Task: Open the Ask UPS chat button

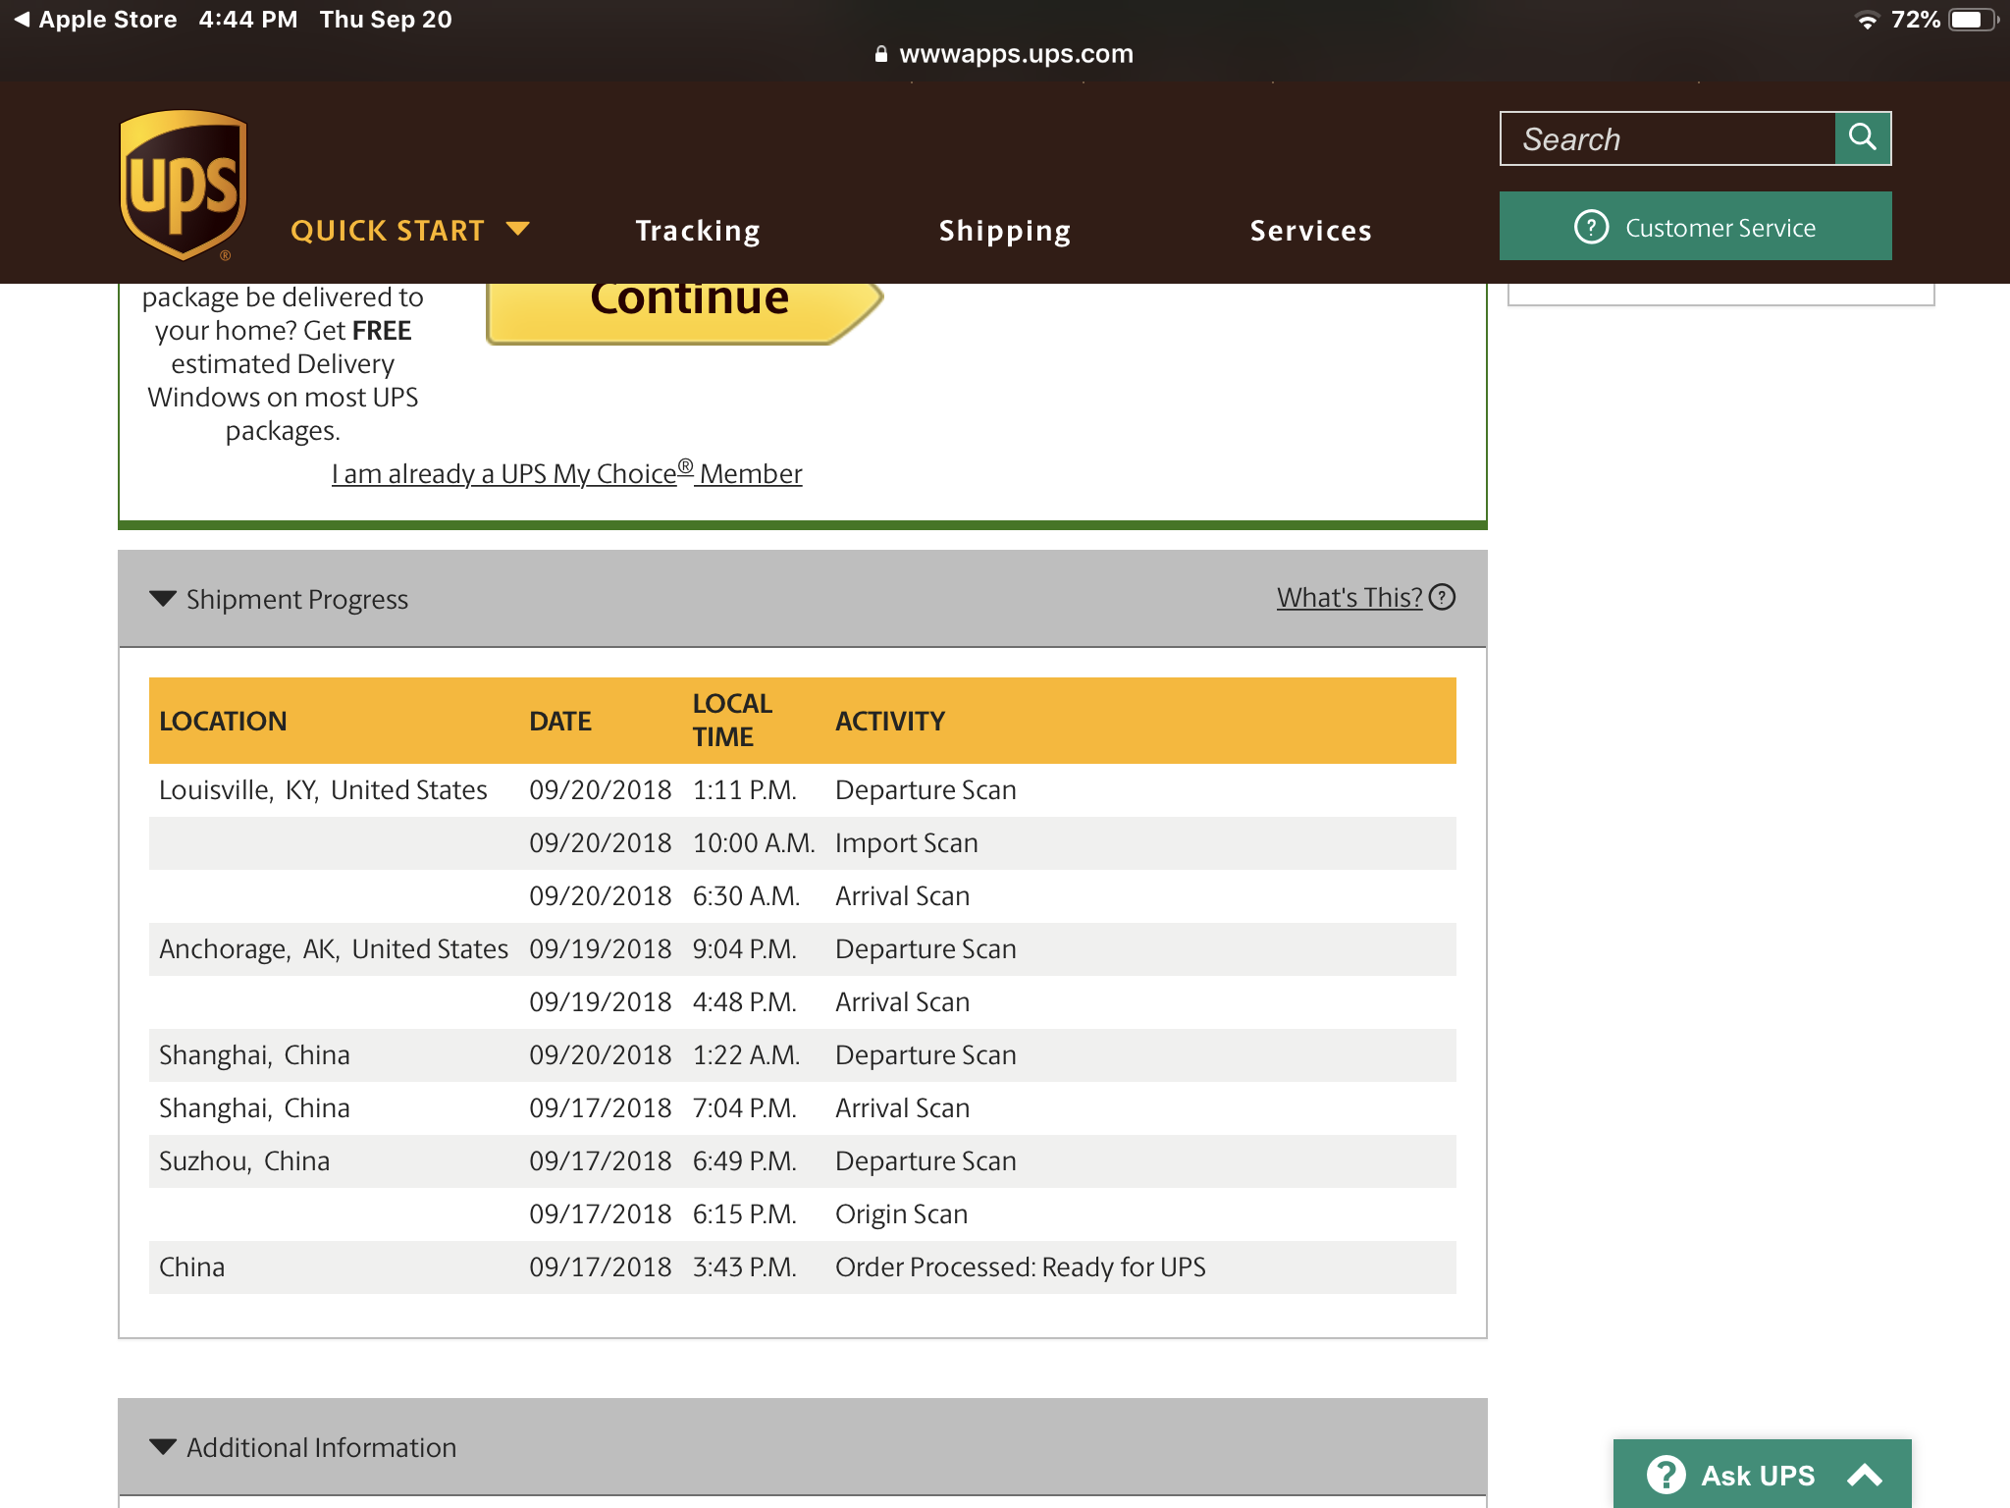Action: pos(1763,1474)
